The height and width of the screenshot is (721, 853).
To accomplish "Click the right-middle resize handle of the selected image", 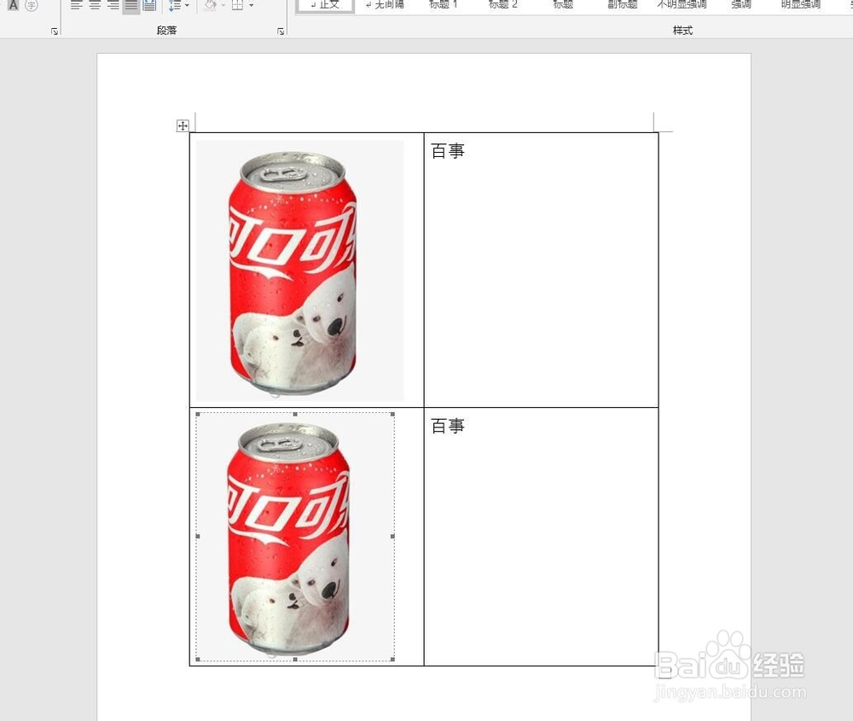I will [x=392, y=536].
